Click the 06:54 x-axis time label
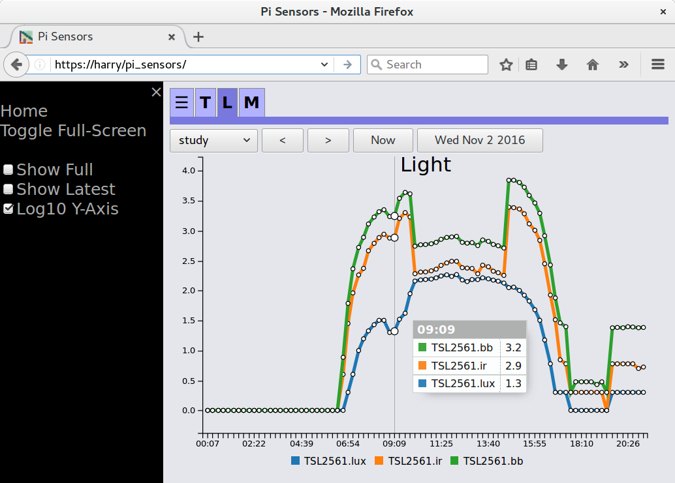 click(x=348, y=444)
